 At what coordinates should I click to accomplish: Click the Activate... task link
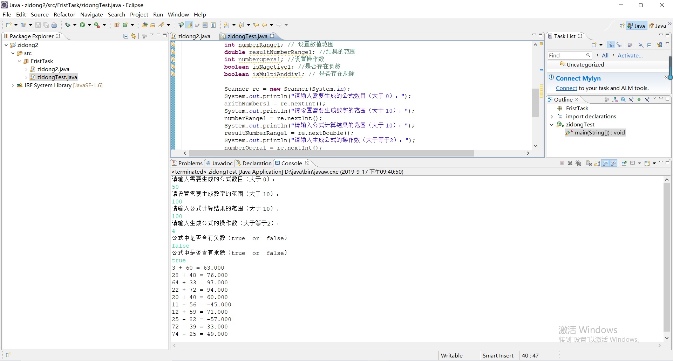[630, 55]
